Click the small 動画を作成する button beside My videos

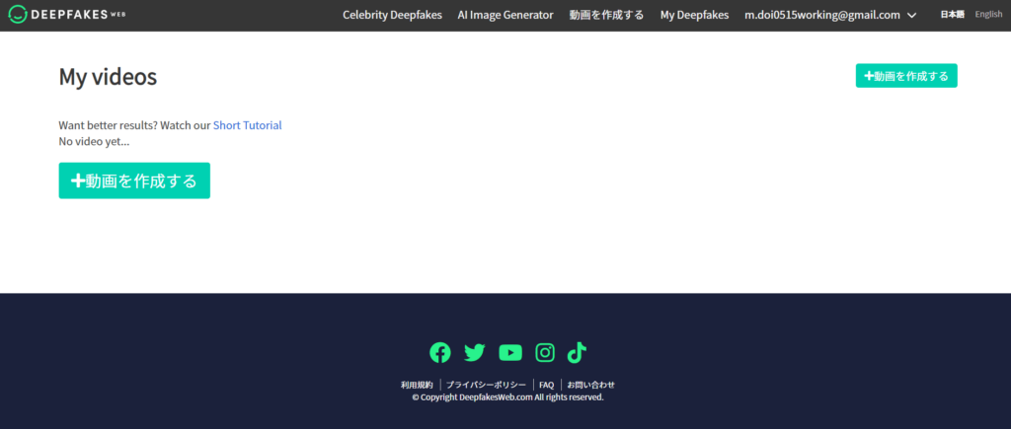[906, 75]
